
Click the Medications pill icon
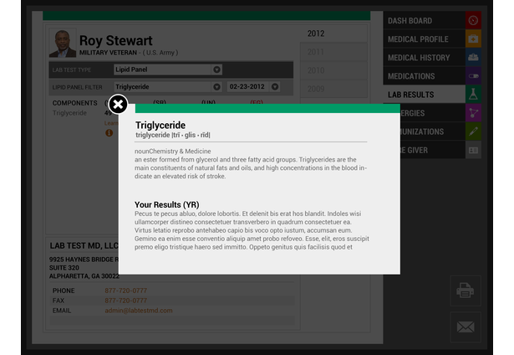[473, 76]
